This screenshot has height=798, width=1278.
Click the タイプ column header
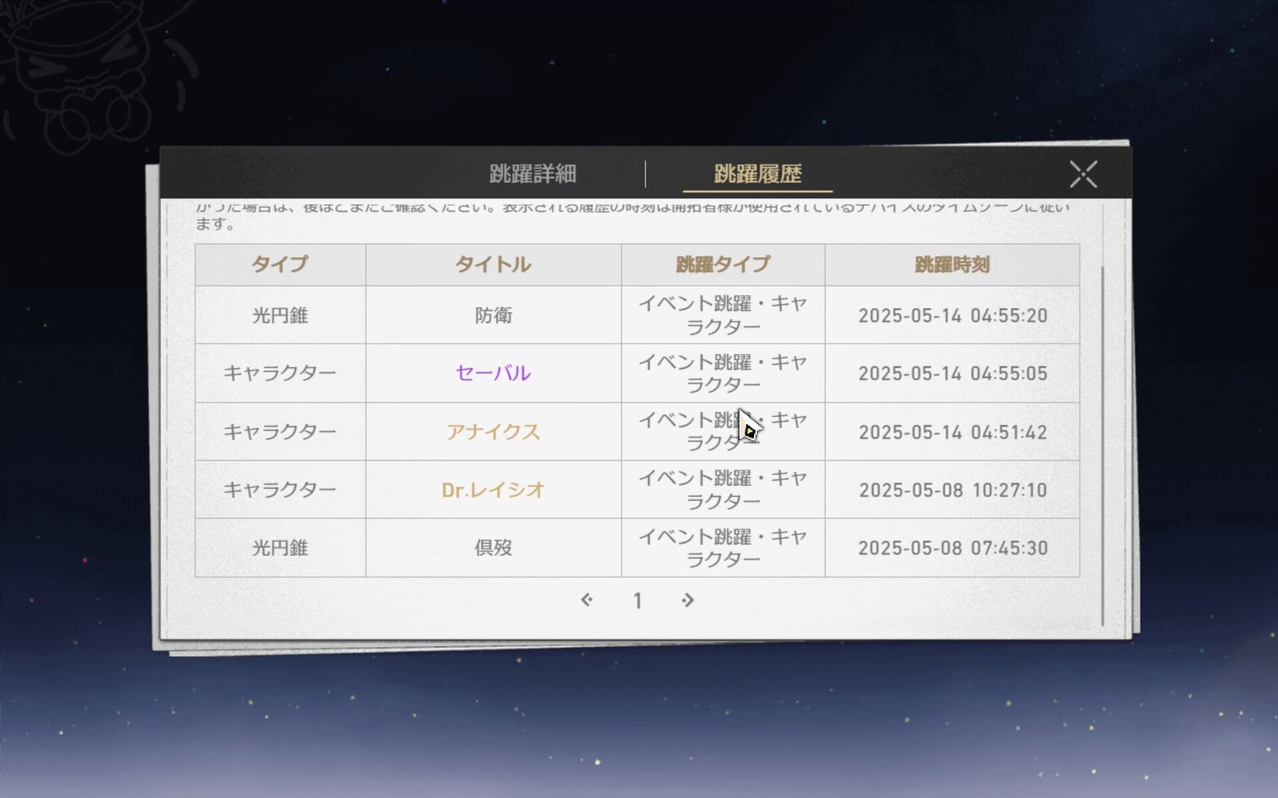click(280, 265)
